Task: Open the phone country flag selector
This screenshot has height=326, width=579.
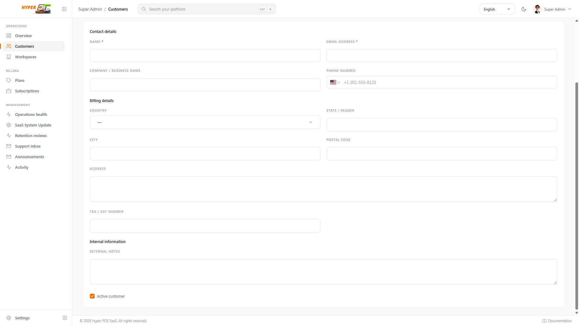Action: click(x=335, y=82)
